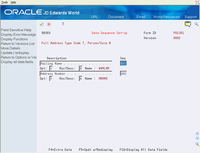Image resolution: width=200 pixels, height=153 pixels.
Task: Click the Version value 0002
Action: pyautogui.click(x=177, y=38)
